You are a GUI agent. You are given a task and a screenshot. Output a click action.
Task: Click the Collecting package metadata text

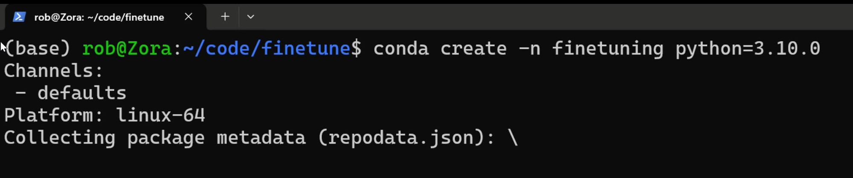[x=154, y=138]
